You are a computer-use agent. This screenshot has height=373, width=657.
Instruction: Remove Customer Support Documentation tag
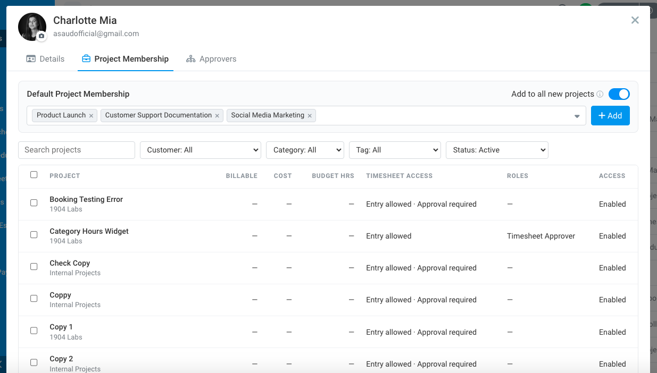[x=217, y=116]
